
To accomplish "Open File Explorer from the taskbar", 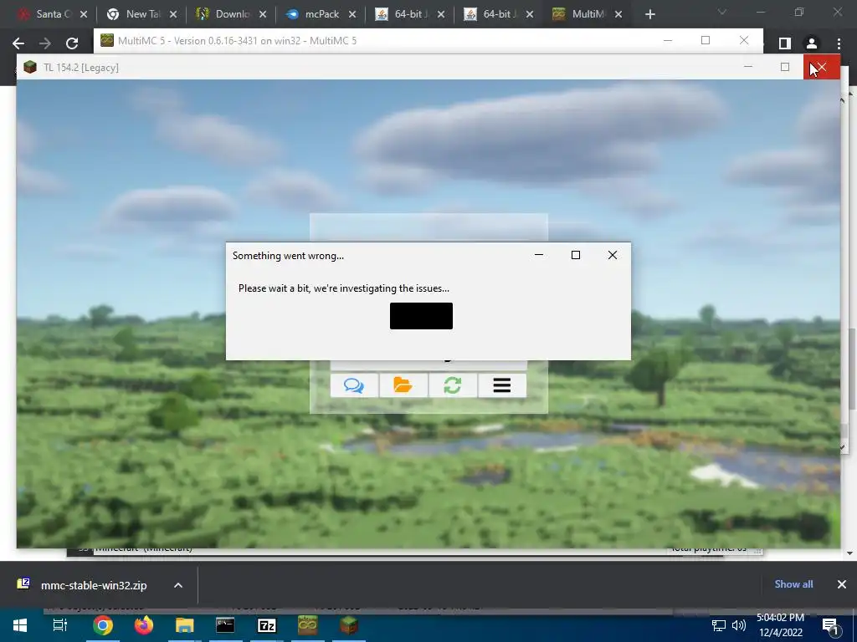I will [185, 625].
